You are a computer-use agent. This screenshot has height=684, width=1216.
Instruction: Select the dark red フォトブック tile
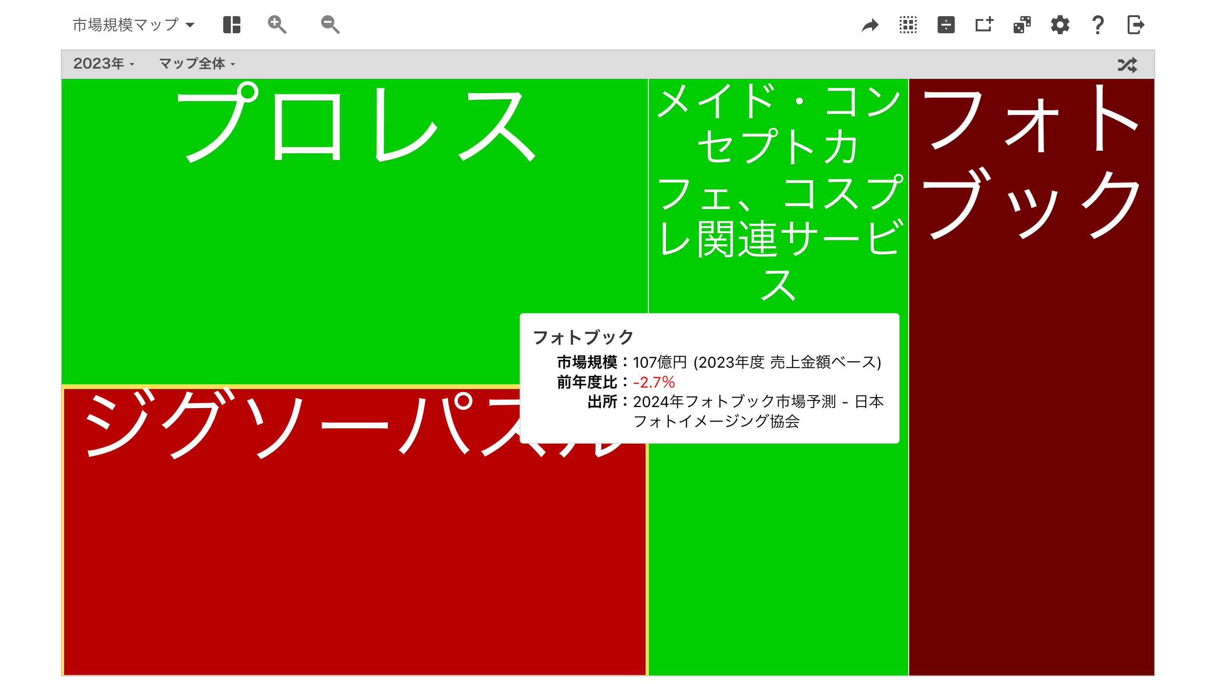(1032, 377)
